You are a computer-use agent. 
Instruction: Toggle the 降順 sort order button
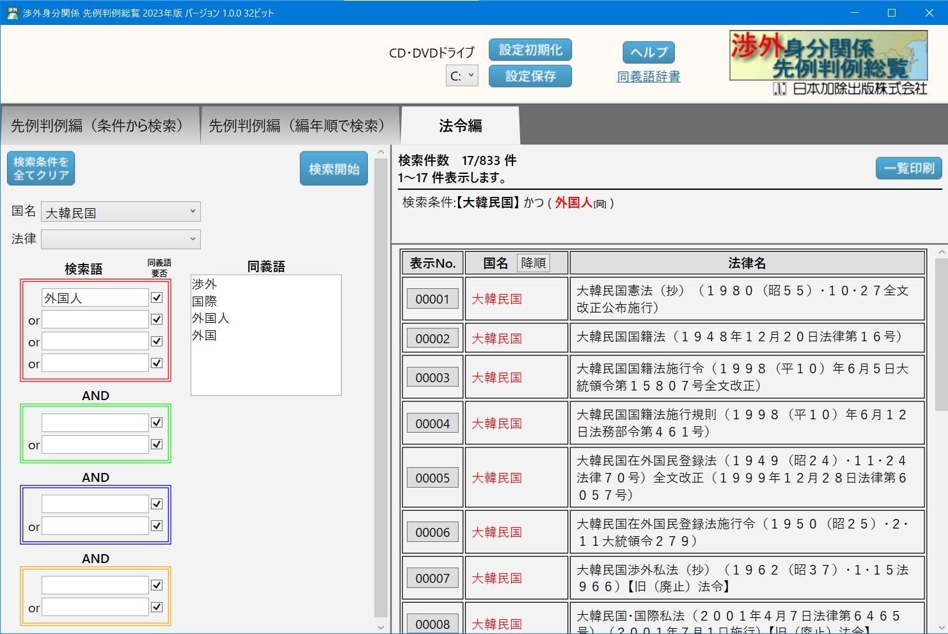(533, 263)
